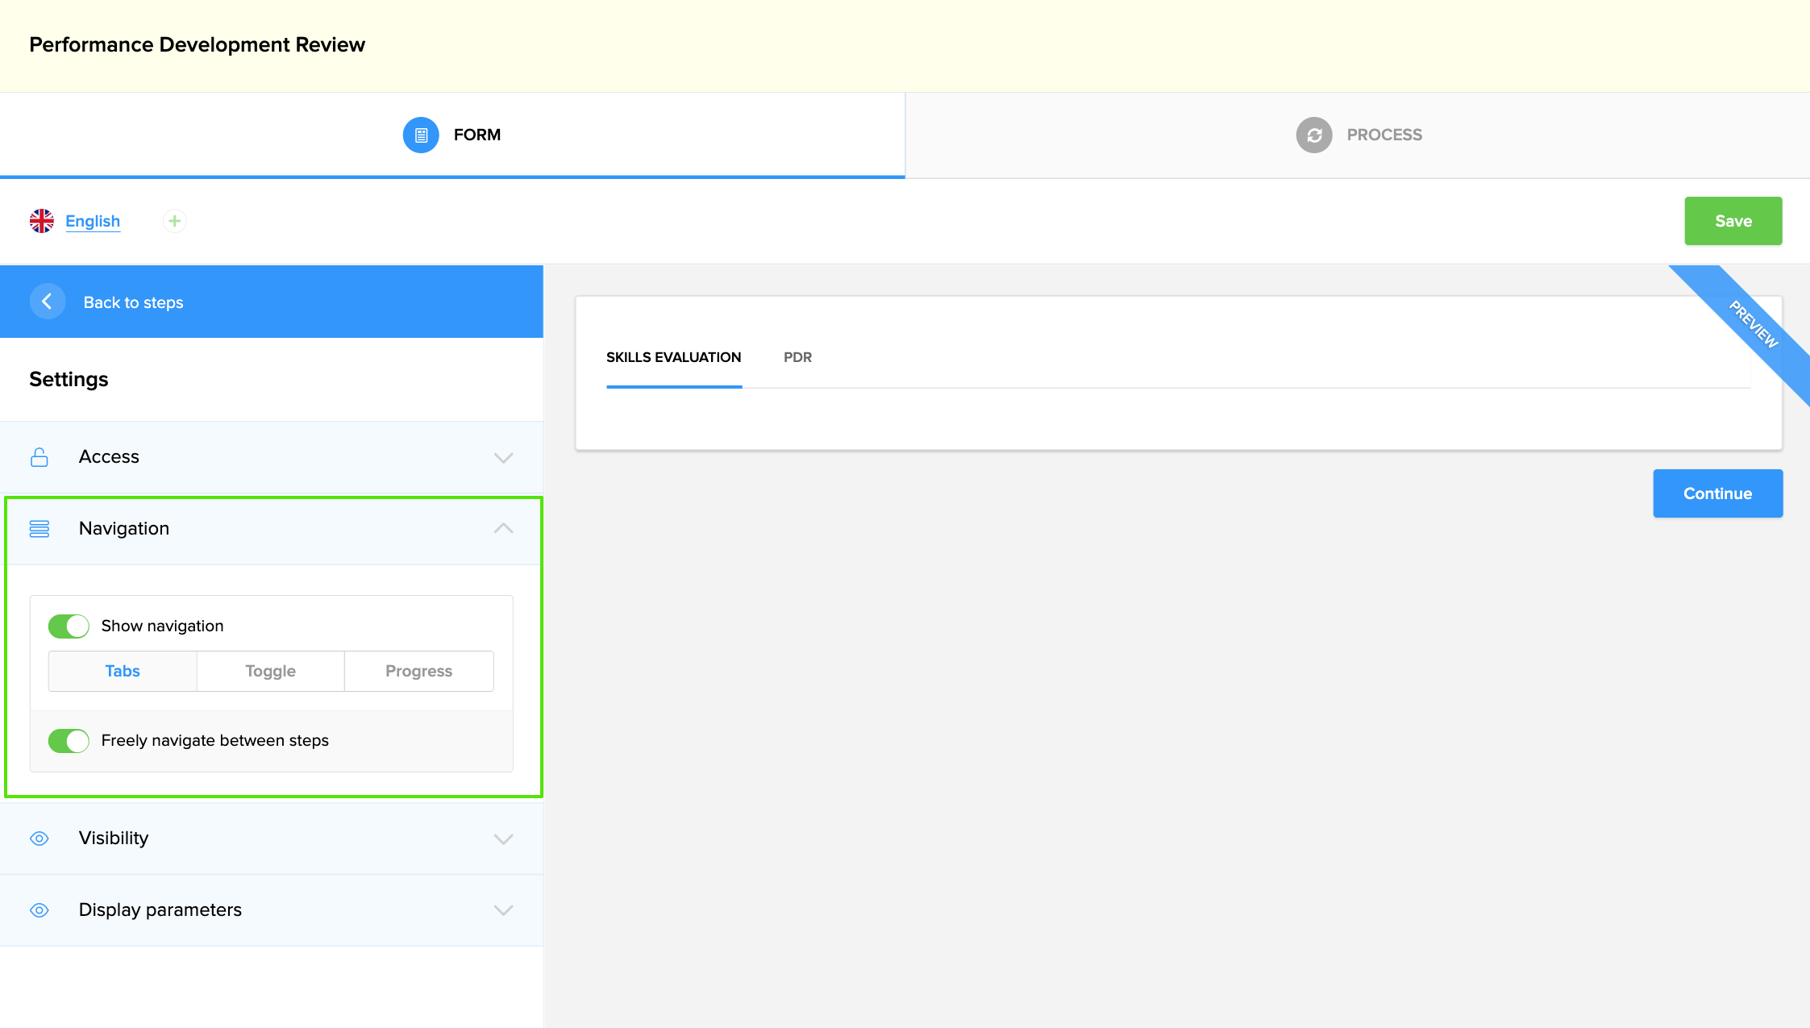Image resolution: width=1810 pixels, height=1028 pixels.
Task: Click the Navigation lines icon
Action: coord(40,529)
